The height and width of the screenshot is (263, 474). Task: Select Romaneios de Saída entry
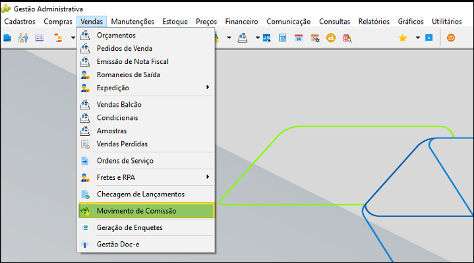click(x=146, y=74)
